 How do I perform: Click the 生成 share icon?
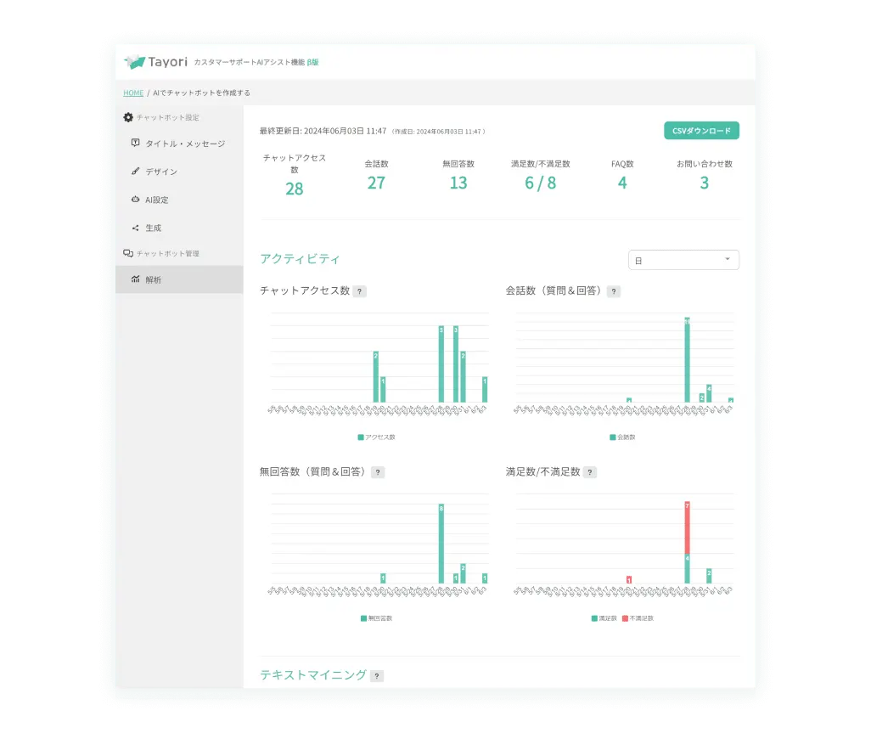point(135,228)
